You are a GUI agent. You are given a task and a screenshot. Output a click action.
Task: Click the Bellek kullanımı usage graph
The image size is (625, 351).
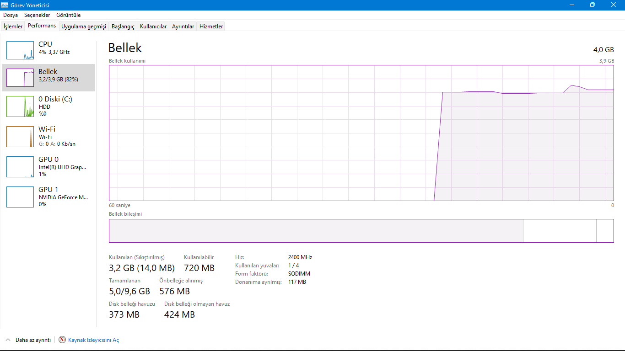coord(361,133)
